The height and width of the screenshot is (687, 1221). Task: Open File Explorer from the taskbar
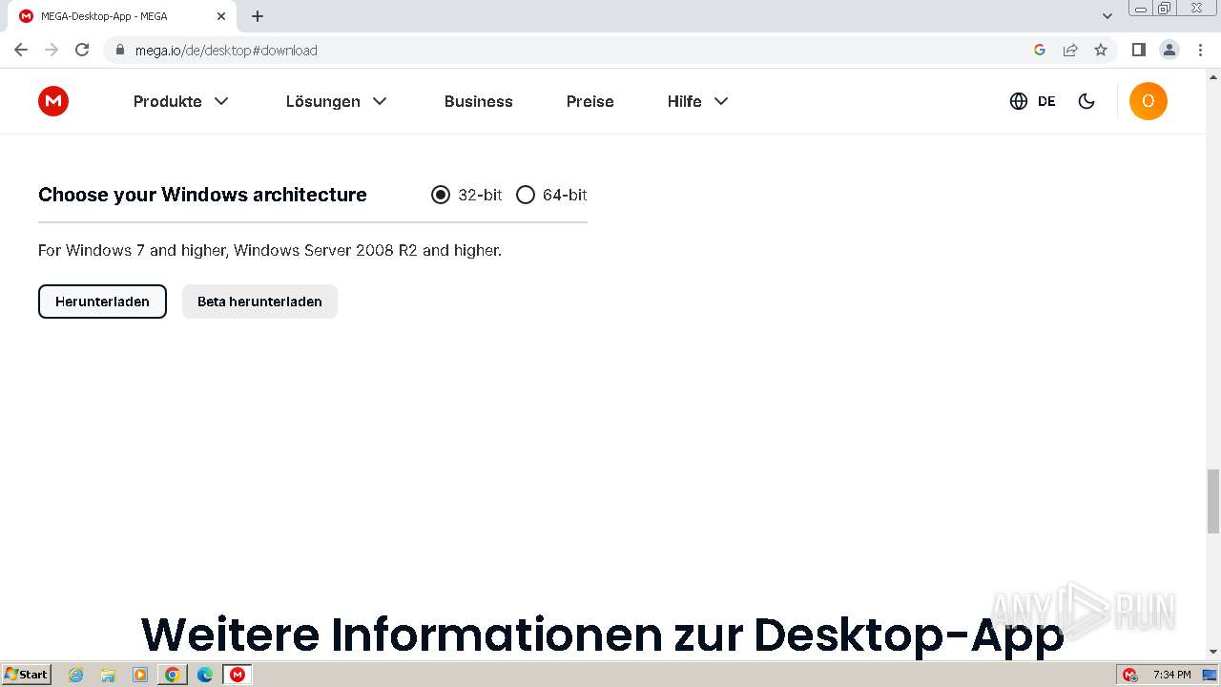tap(108, 675)
